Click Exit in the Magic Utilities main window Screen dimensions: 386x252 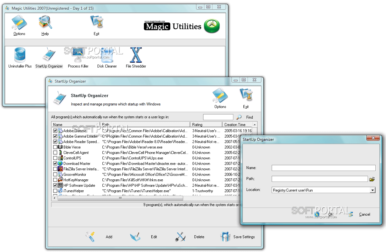pos(97,25)
